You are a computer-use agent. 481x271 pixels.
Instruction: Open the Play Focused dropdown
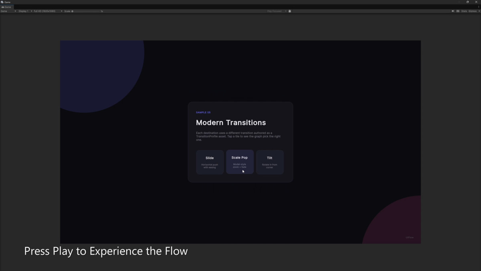click(x=277, y=11)
